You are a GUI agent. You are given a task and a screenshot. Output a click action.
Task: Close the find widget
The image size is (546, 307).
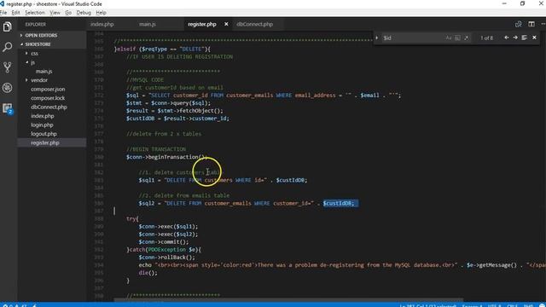pyautogui.click(x=534, y=38)
